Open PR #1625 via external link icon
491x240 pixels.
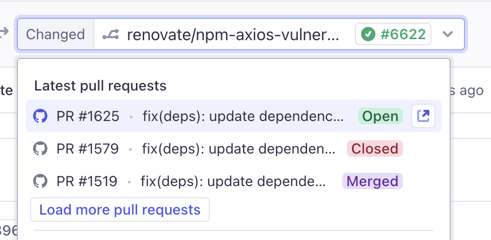(423, 116)
